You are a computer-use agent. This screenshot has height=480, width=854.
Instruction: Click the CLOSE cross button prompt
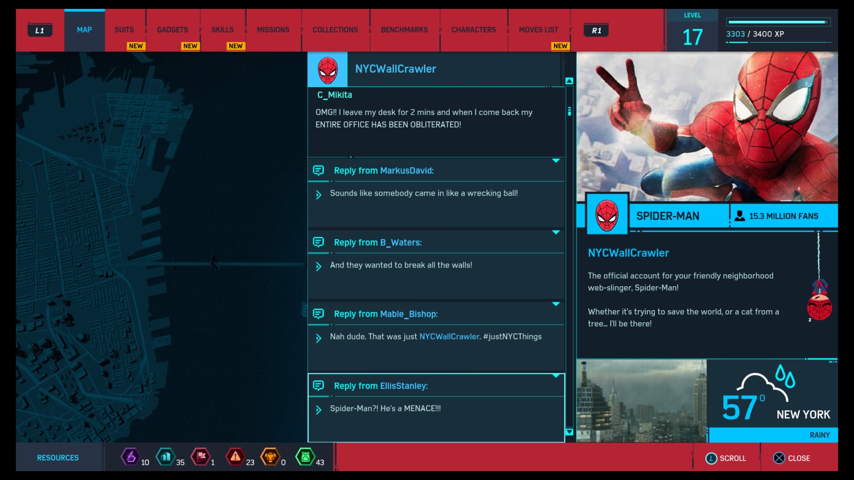792,458
